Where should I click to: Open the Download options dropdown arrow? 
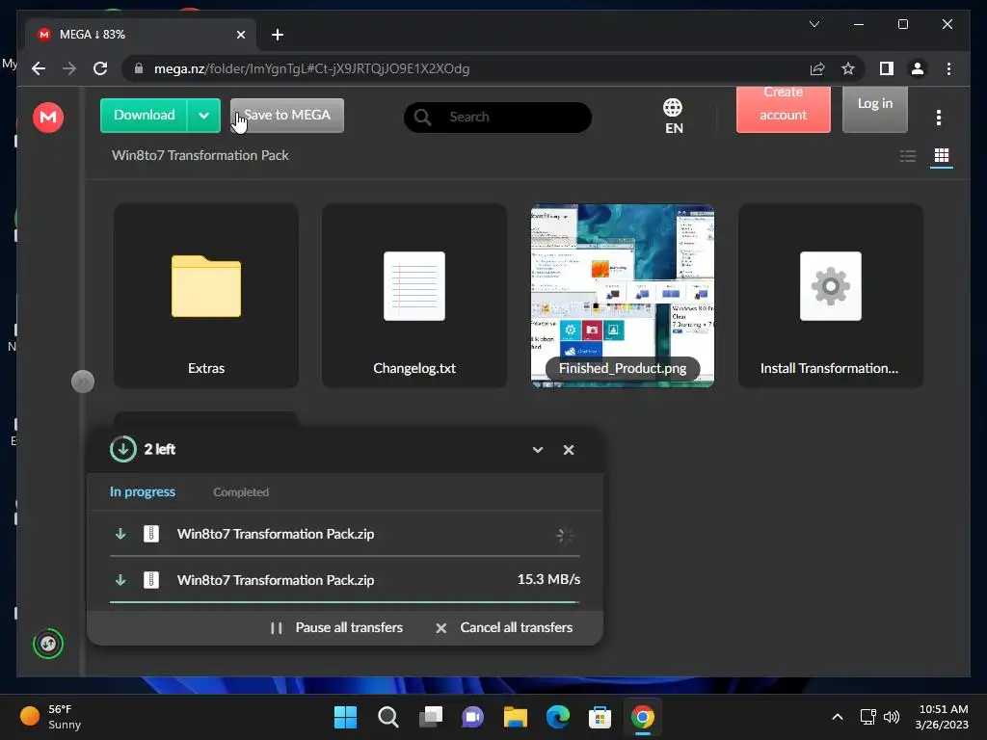point(203,116)
